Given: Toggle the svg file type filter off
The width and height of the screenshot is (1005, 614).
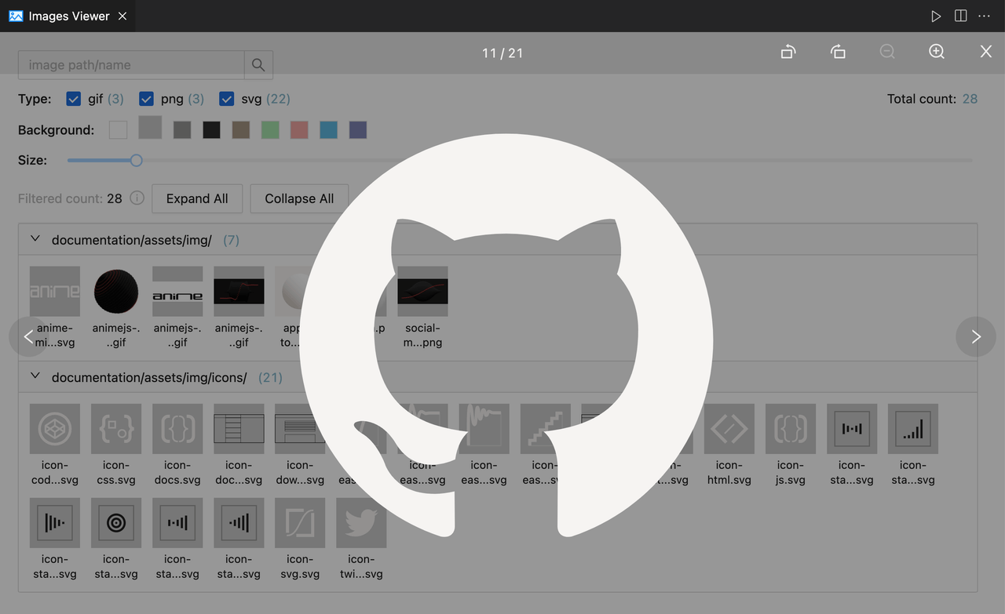Looking at the screenshot, I should pos(227,99).
